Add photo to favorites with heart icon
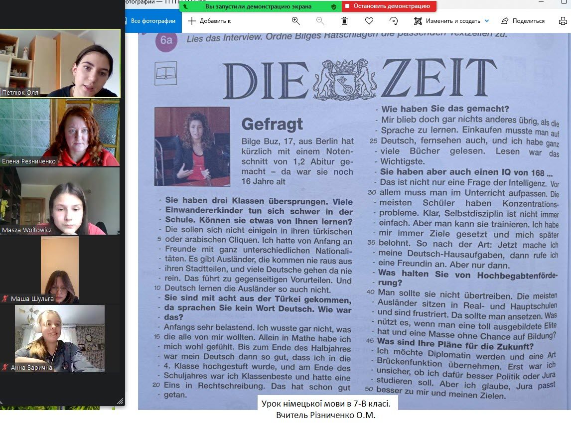This screenshot has height=424, width=571. [369, 21]
